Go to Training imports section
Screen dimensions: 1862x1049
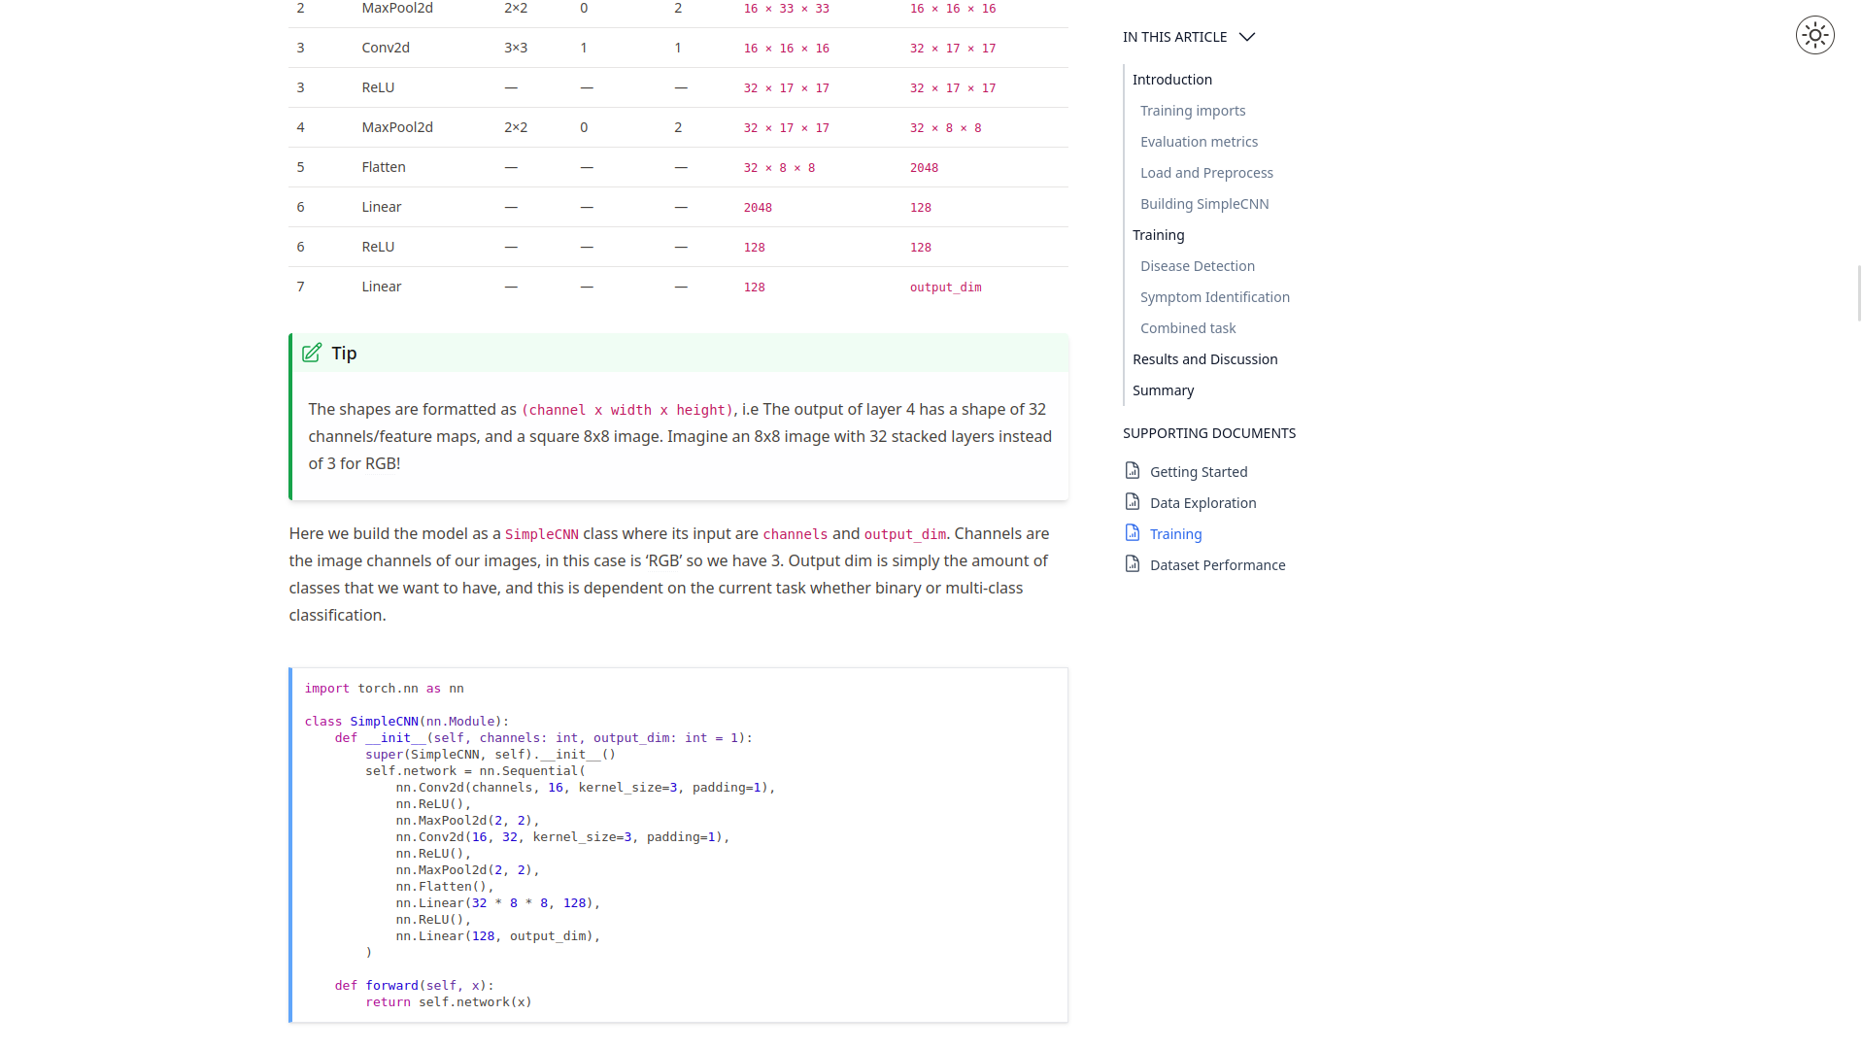click(1192, 111)
